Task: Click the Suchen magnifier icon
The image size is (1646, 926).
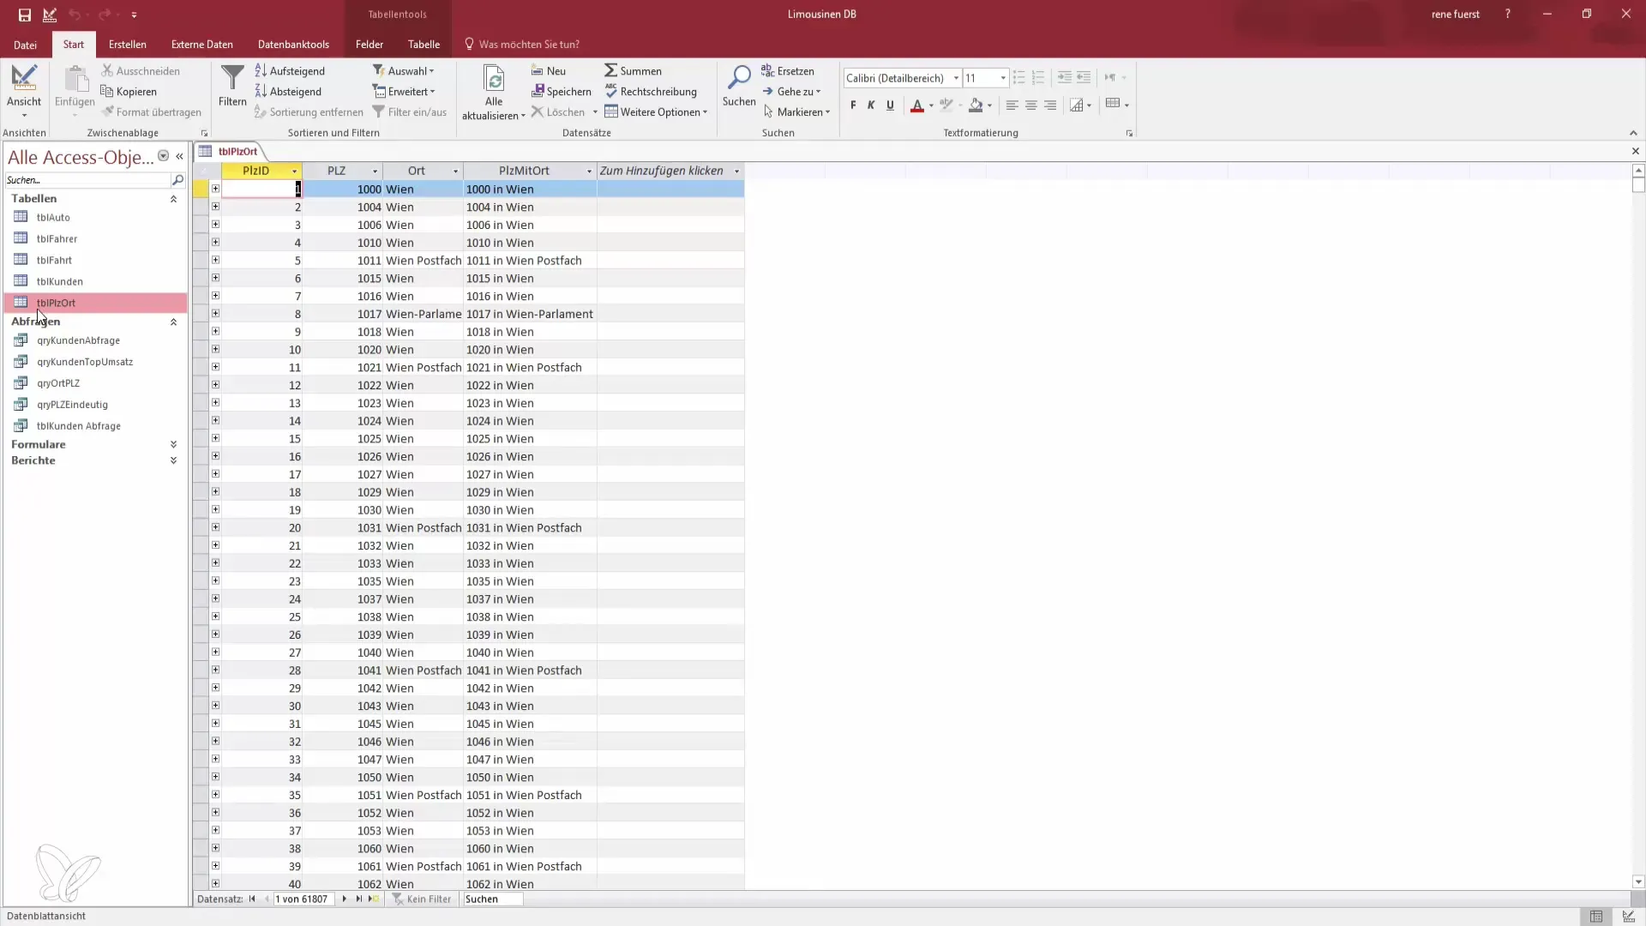Action: click(738, 78)
